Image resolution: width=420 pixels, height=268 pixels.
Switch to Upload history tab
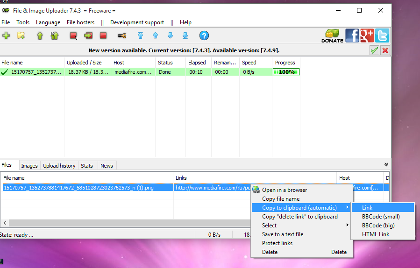(59, 166)
